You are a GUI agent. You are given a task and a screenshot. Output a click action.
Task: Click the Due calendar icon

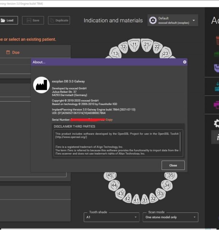8,52
